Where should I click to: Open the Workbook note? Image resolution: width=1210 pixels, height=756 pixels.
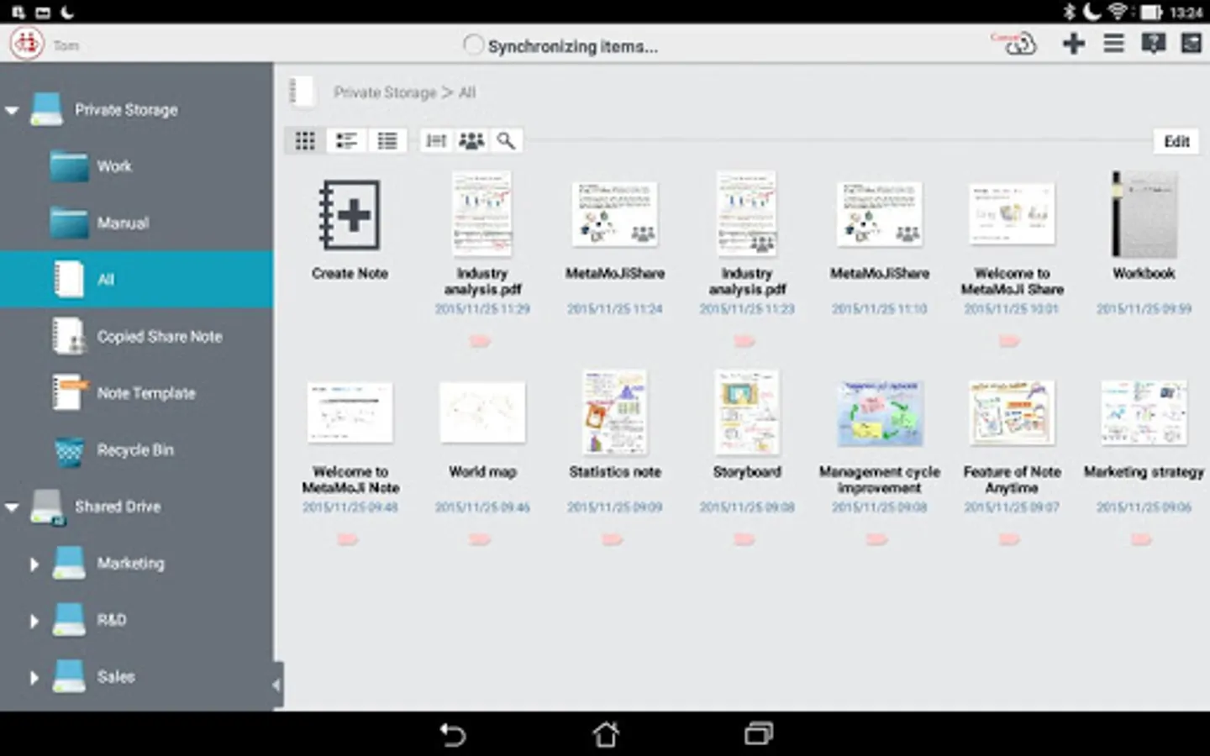[x=1144, y=214]
